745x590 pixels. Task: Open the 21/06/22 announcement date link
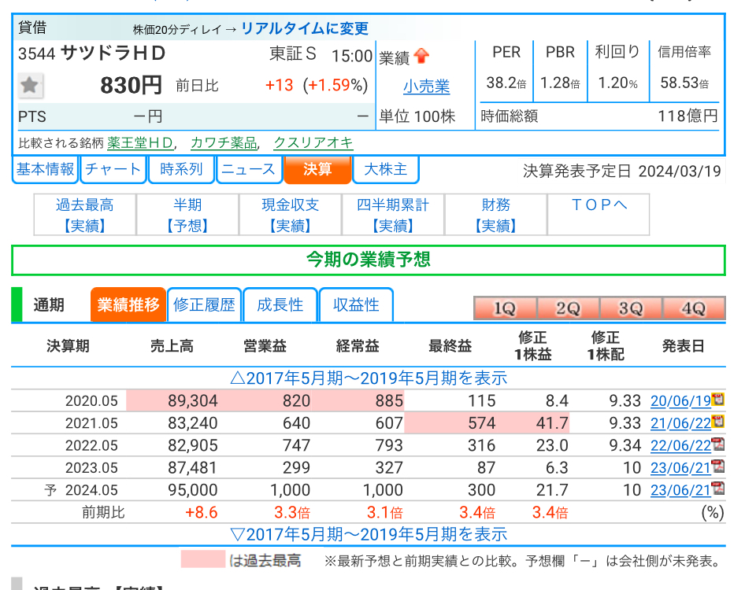[x=680, y=423]
